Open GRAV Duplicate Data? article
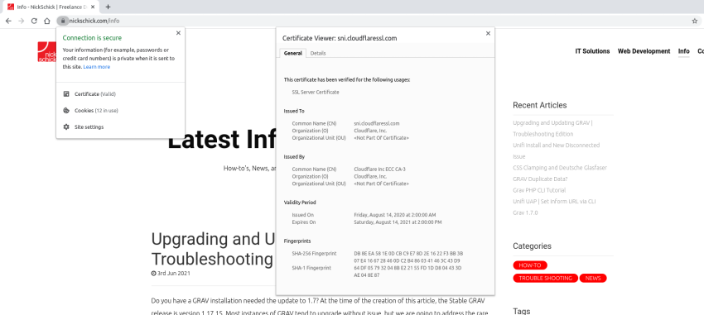Viewport: 704px width, 315px height. click(539, 179)
